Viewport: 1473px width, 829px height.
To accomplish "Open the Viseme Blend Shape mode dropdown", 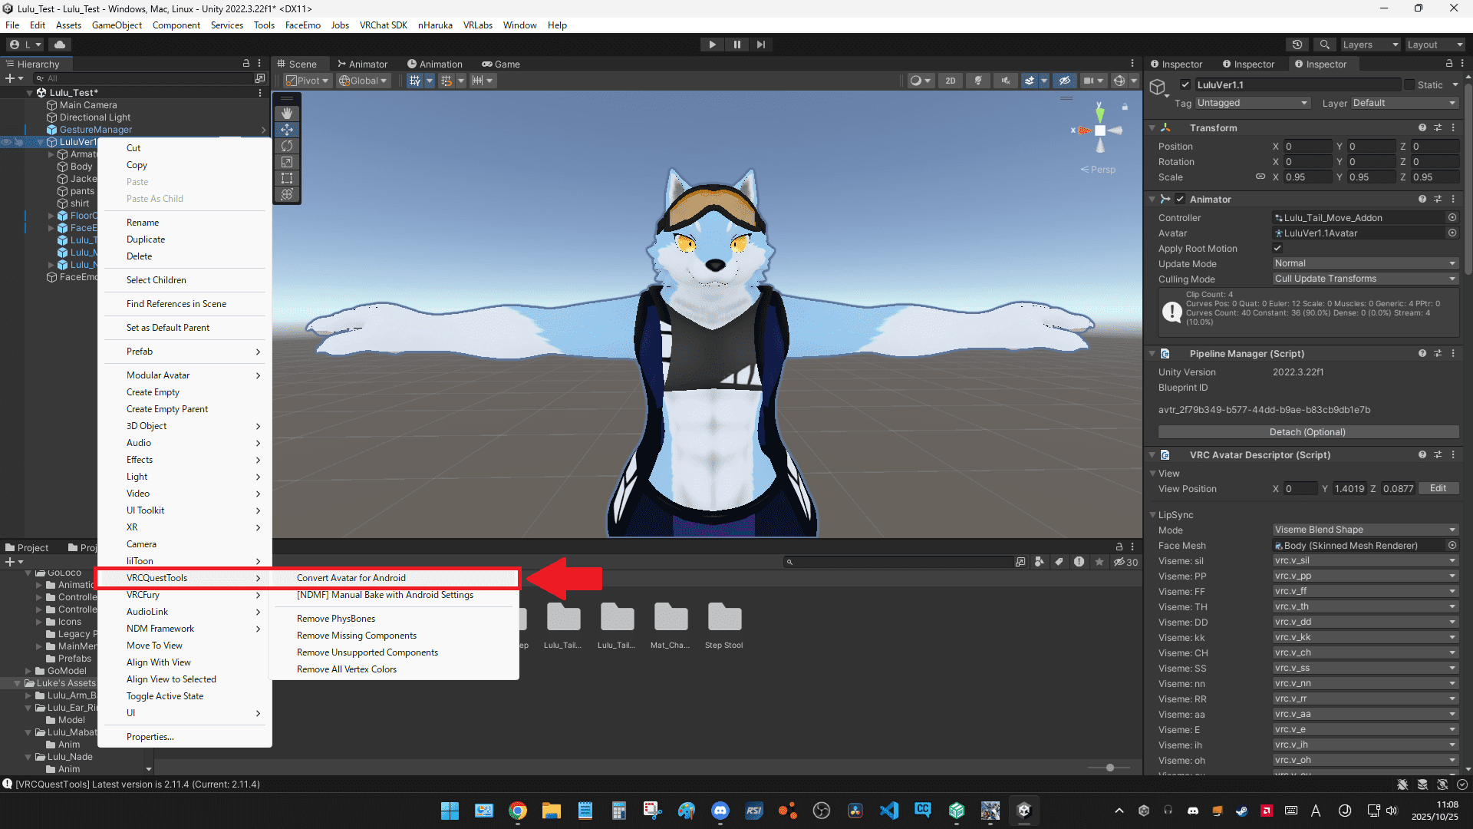I will tap(1364, 530).
